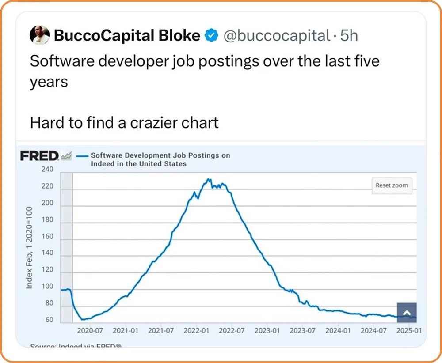This screenshot has height=363, width=442.
Task: Click the 2025-01 x-axis label
Action: tap(408, 330)
